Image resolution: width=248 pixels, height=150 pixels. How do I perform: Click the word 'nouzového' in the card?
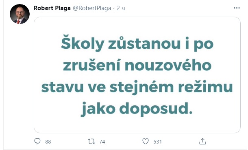pyautogui.click(x=168, y=65)
